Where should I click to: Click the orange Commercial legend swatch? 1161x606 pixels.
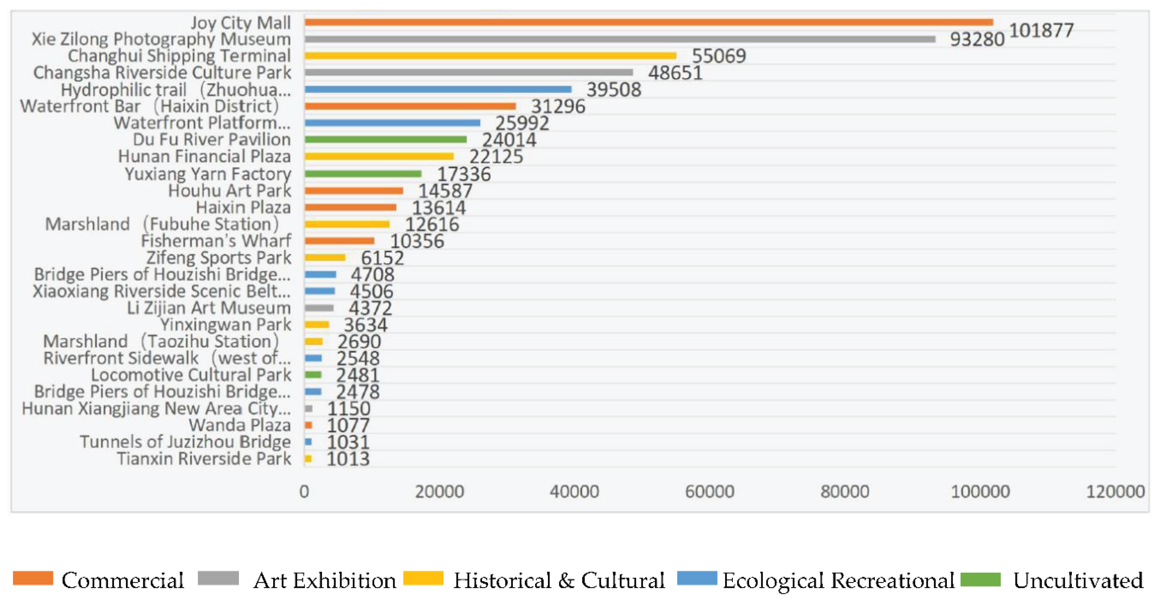point(33,578)
